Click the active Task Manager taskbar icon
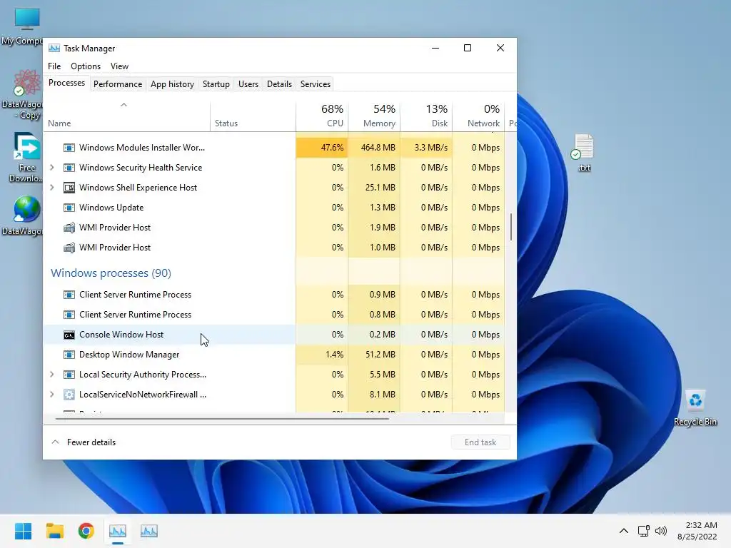731x548 pixels. [x=118, y=531]
